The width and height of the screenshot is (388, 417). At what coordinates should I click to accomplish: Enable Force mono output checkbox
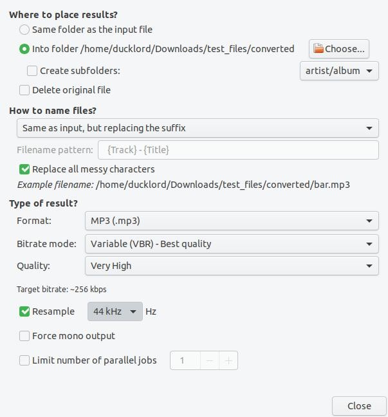(x=24, y=336)
